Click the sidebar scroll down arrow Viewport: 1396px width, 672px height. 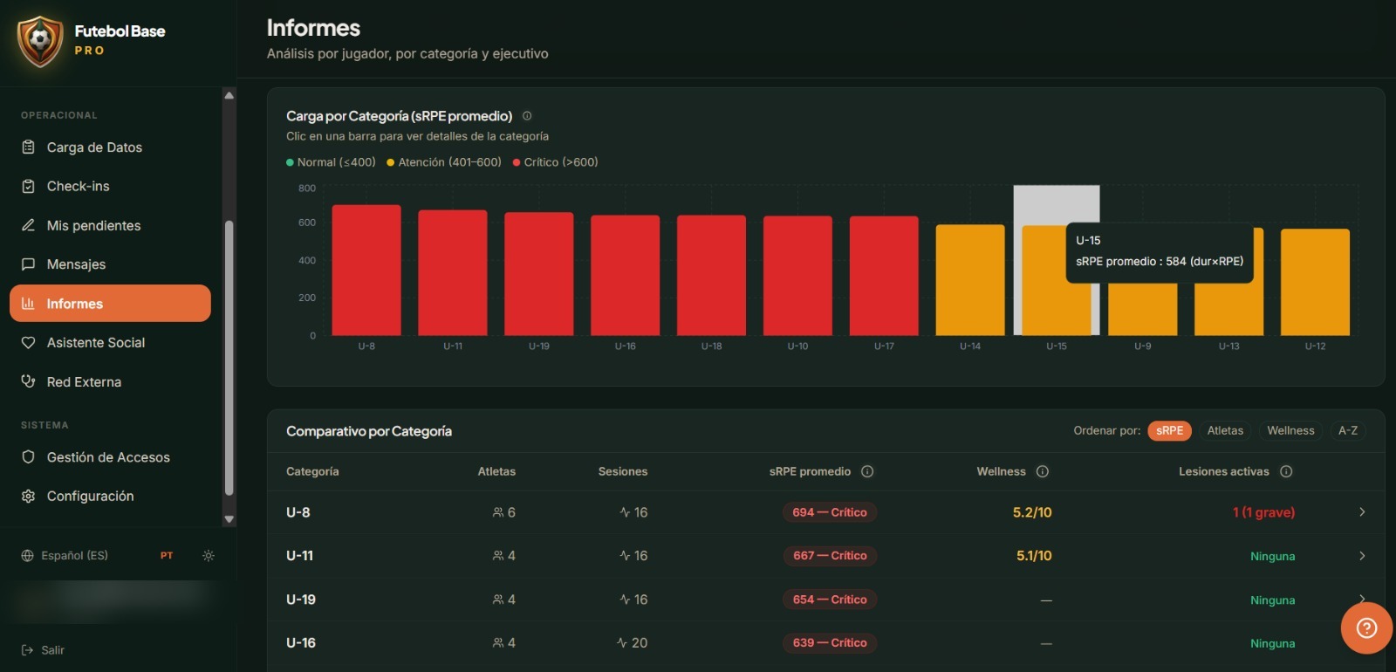(x=229, y=519)
